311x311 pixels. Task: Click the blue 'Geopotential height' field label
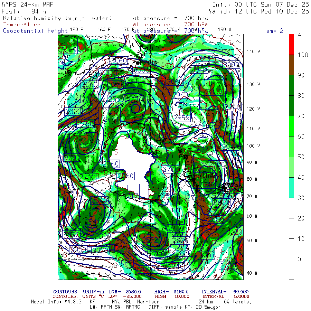(35, 31)
